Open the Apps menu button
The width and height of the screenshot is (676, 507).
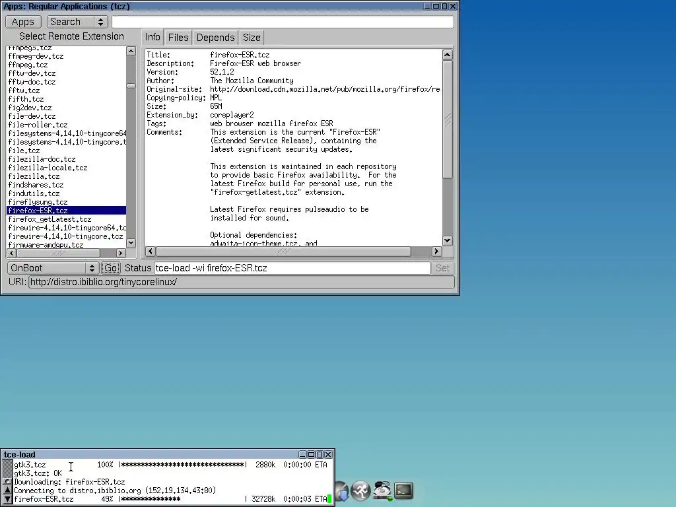[x=23, y=22]
